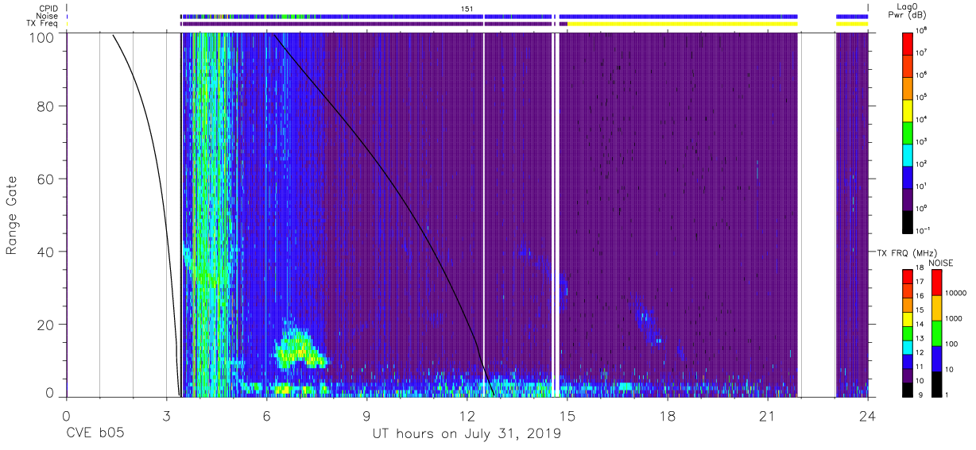Click the CPID value '151' above the plot
This screenshot has height=450, width=976.
click(467, 8)
